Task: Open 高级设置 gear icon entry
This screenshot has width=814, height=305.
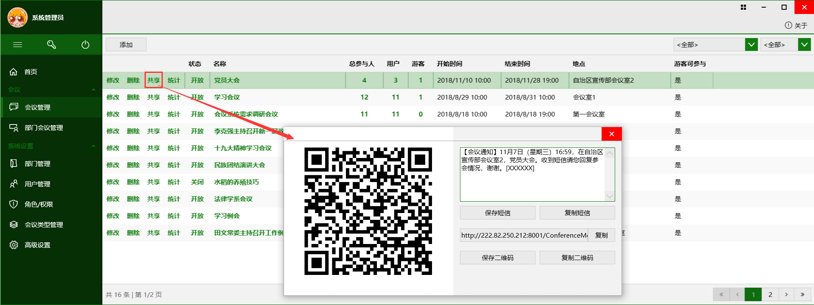Action: pos(14,245)
